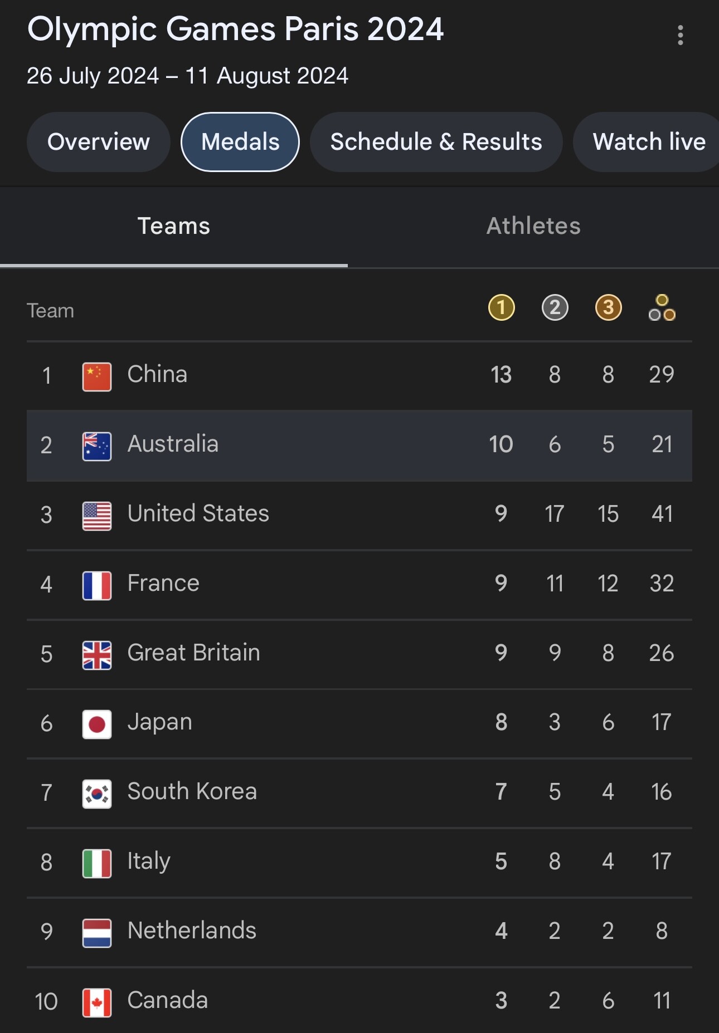
Task: Select the Teams tab
Action: [x=174, y=227]
